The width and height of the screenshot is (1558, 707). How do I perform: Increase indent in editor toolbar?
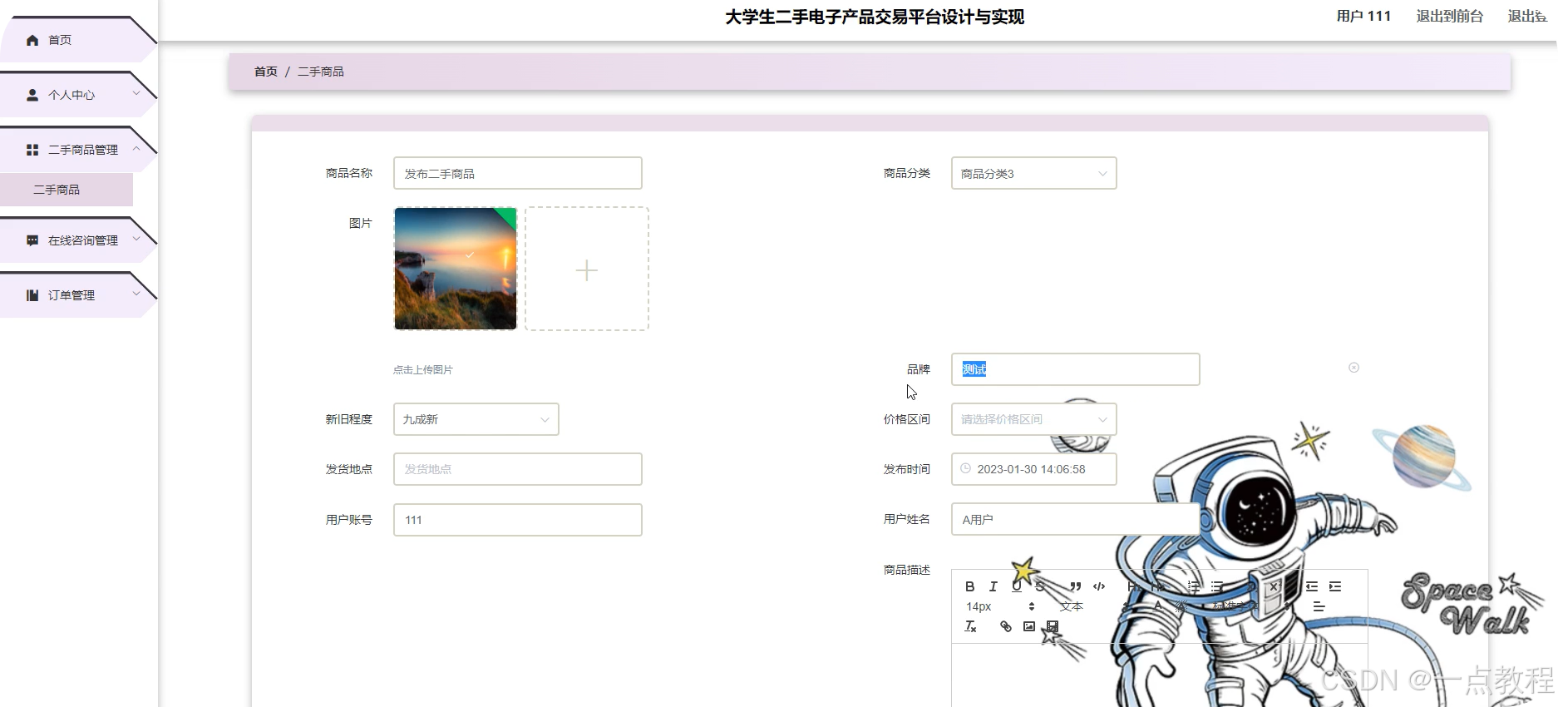(x=1335, y=586)
